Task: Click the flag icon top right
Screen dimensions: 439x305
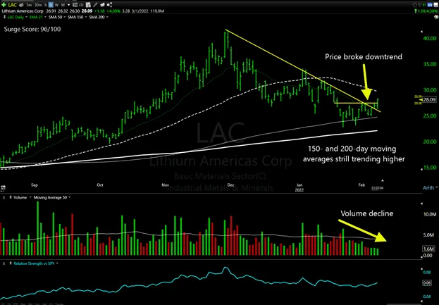Action: 420,5
